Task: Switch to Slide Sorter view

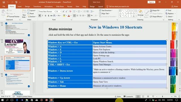Action: click(x=143, y=96)
